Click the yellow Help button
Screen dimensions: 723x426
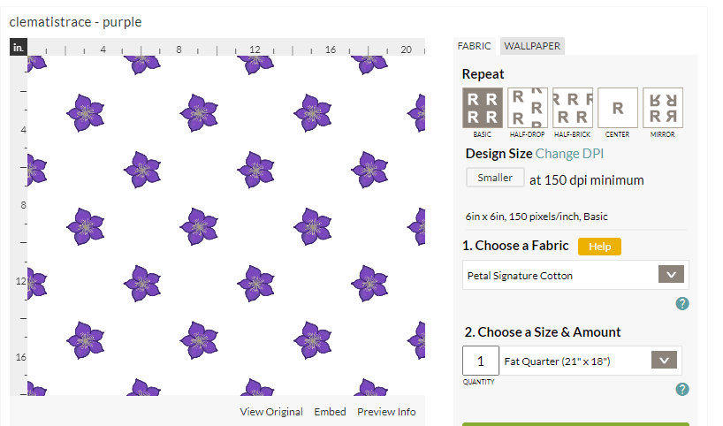[x=599, y=247]
